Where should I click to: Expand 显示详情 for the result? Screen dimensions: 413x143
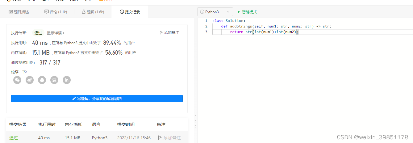(56, 33)
